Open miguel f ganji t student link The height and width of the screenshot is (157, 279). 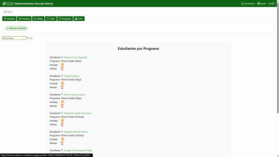[x=71, y=76]
